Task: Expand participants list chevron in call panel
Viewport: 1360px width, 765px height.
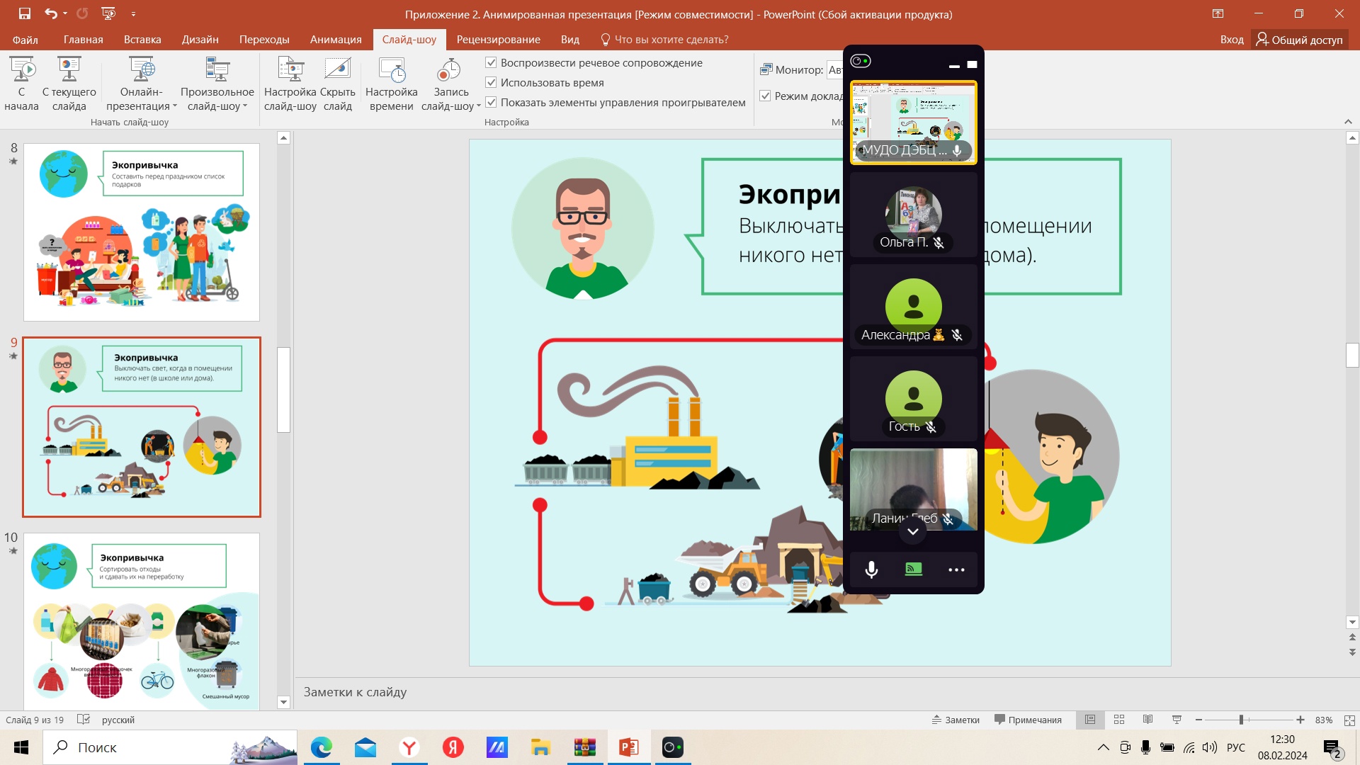Action: [913, 532]
